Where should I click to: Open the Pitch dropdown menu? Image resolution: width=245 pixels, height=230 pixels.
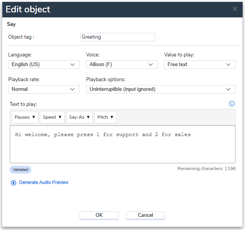click(x=105, y=117)
